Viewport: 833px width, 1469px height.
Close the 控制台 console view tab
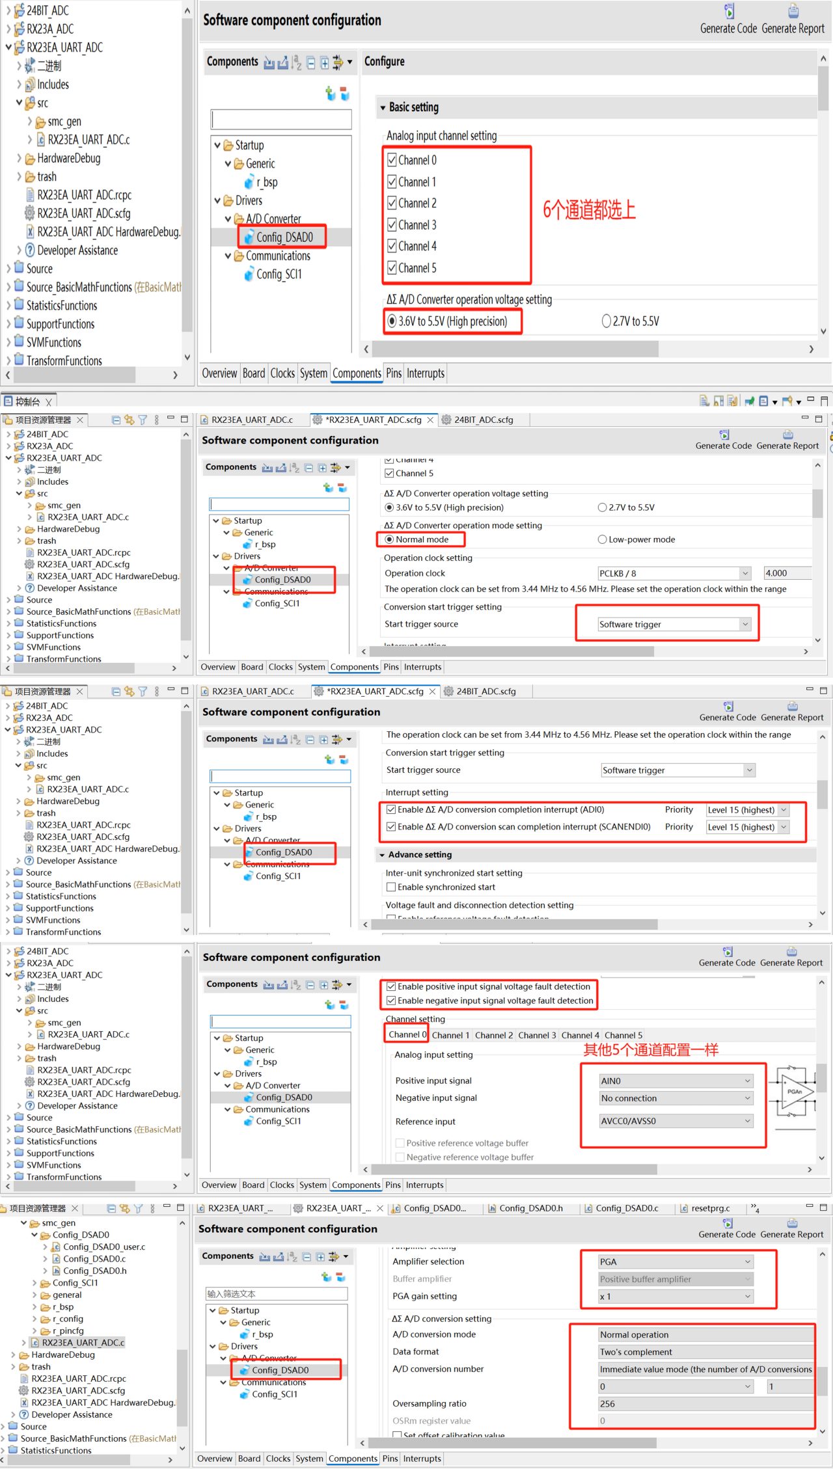(49, 402)
